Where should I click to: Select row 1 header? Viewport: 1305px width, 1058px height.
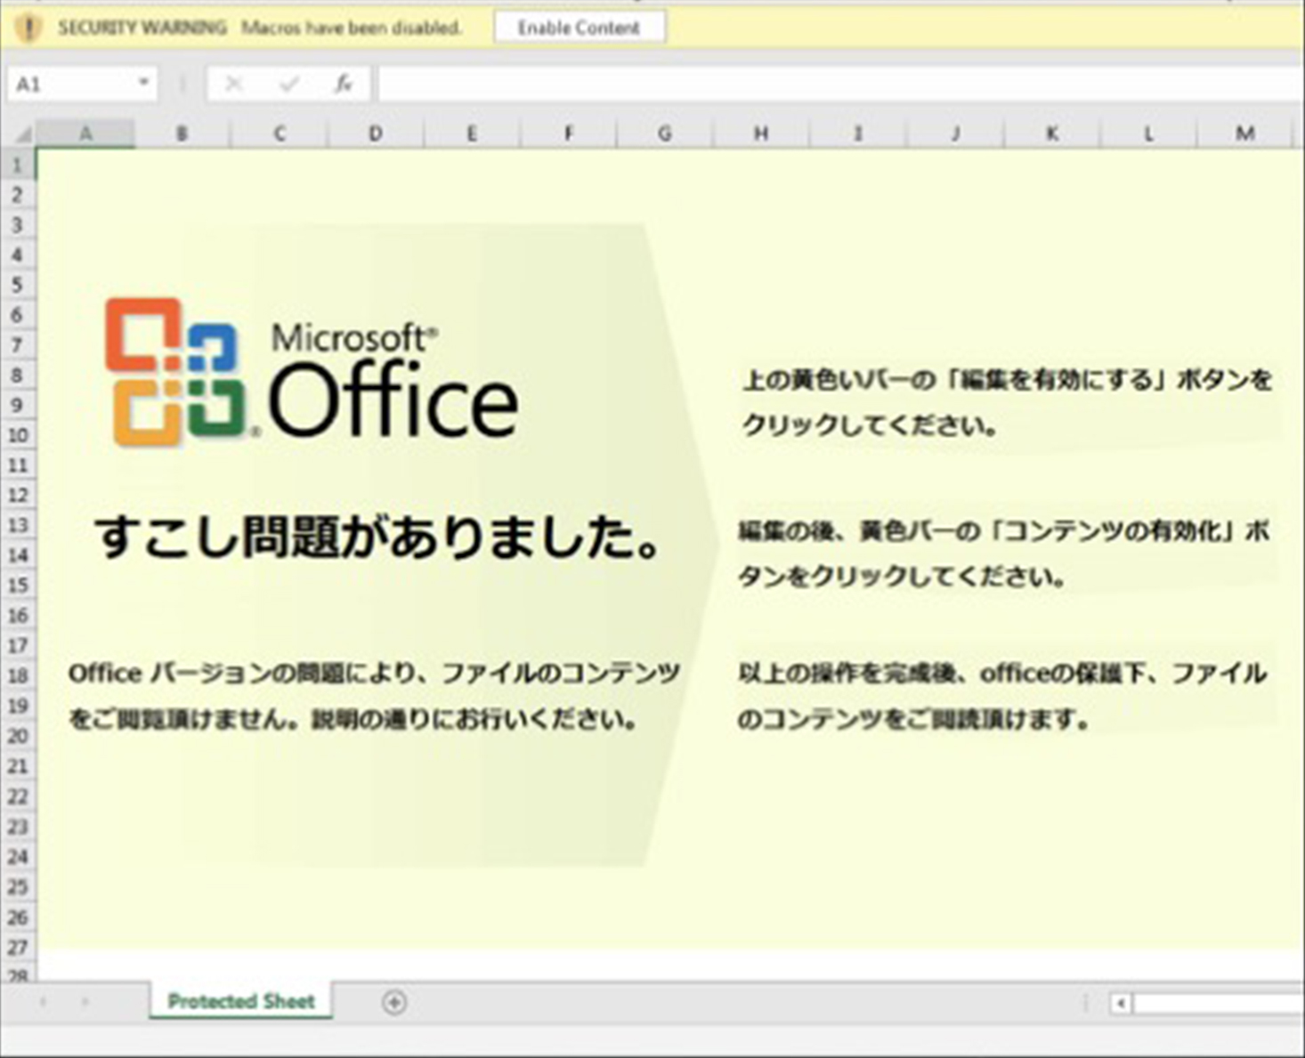coord(18,165)
